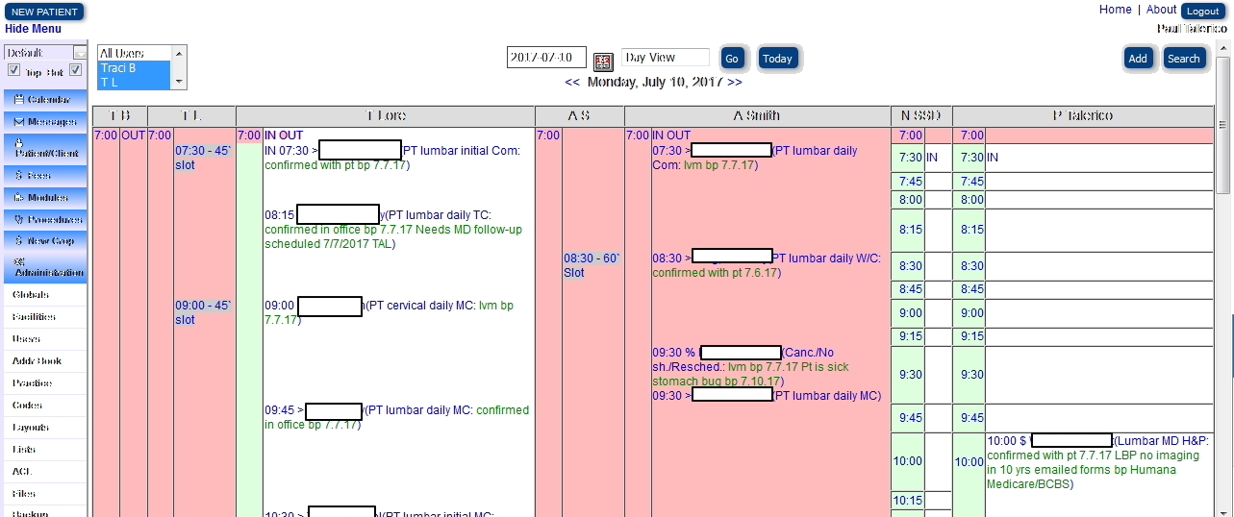This screenshot has width=1234, height=517.
Task: Open Messages in the left menu
Action: coord(43,122)
